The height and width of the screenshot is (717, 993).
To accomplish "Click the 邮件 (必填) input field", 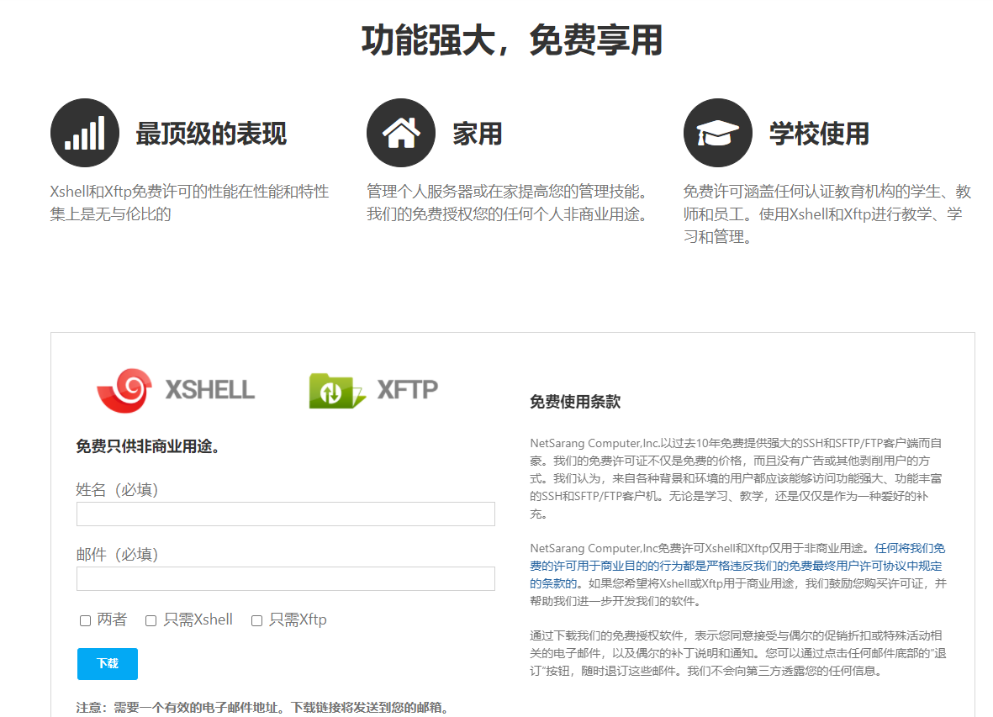I will coord(286,578).
